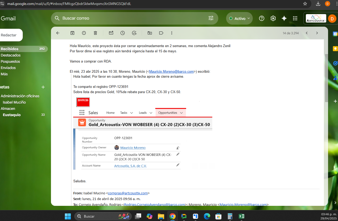
Task: Click the Artcoustix logo in the header
Action: point(316,19)
